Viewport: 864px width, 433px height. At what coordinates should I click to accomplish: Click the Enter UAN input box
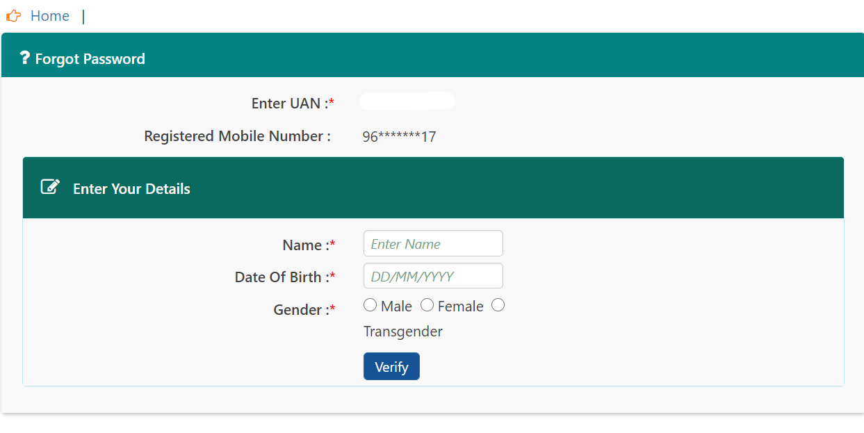click(407, 100)
